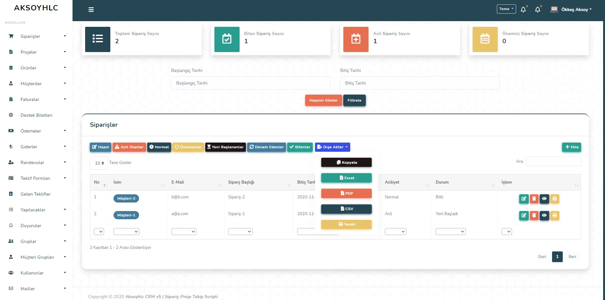Click the bell icon beside Duyurular

coord(11,225)
